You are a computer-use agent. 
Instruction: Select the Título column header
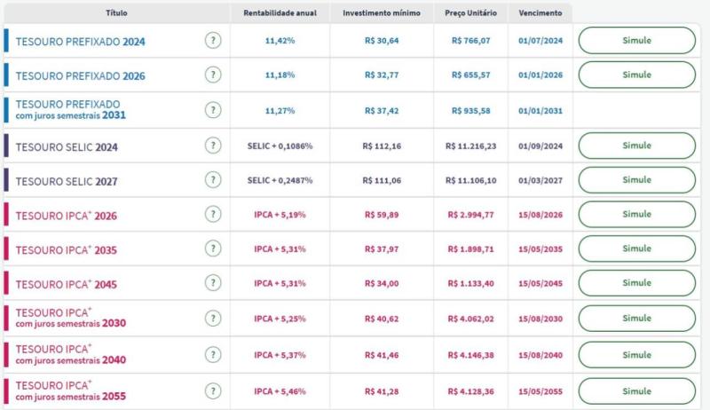point(116,13)
